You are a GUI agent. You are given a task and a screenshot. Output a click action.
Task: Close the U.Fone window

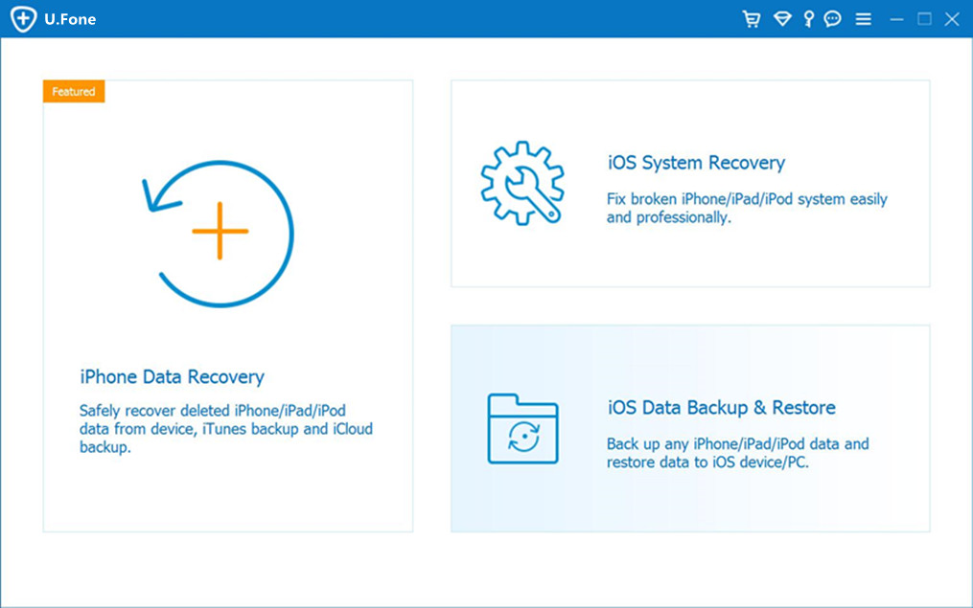tap(952, 19)
